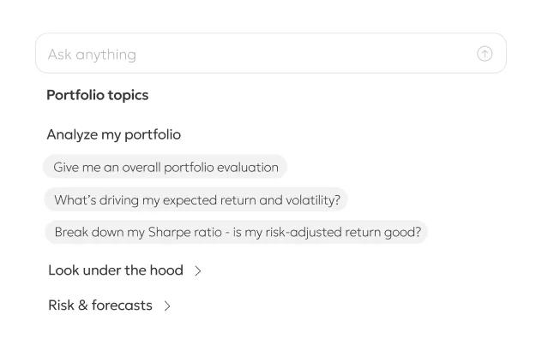Screen dimensions: 542x350
Task: Pick the 'Break down my Sharpe ratio' prompt
Action: (x=237, y=232)
